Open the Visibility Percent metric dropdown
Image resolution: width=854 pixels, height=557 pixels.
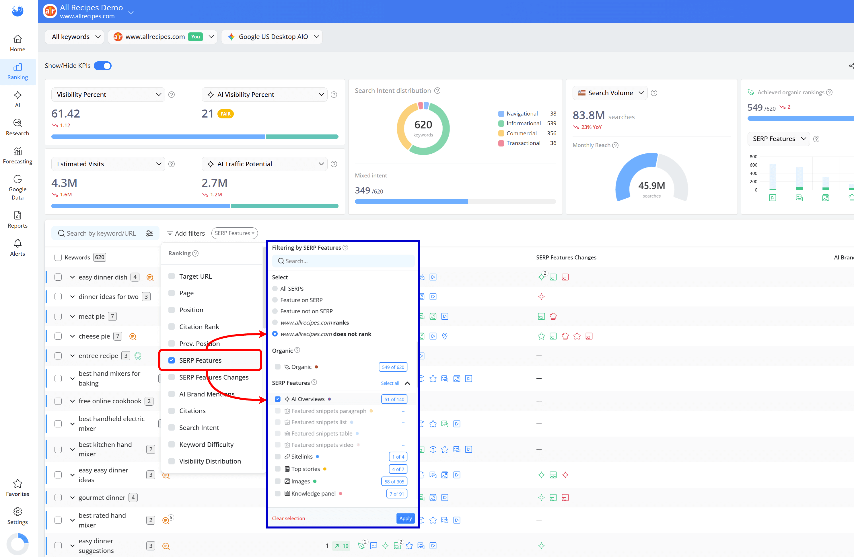coord(108,94)
